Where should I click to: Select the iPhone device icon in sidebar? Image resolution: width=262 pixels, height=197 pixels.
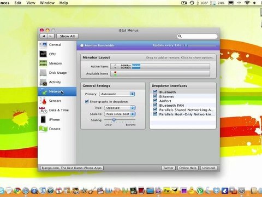tap(43, 119)
